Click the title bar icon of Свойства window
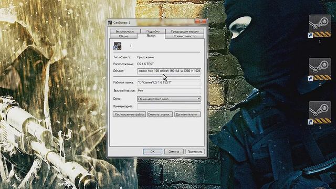Viewport: 336px width, 189px height. pos(110,23)
